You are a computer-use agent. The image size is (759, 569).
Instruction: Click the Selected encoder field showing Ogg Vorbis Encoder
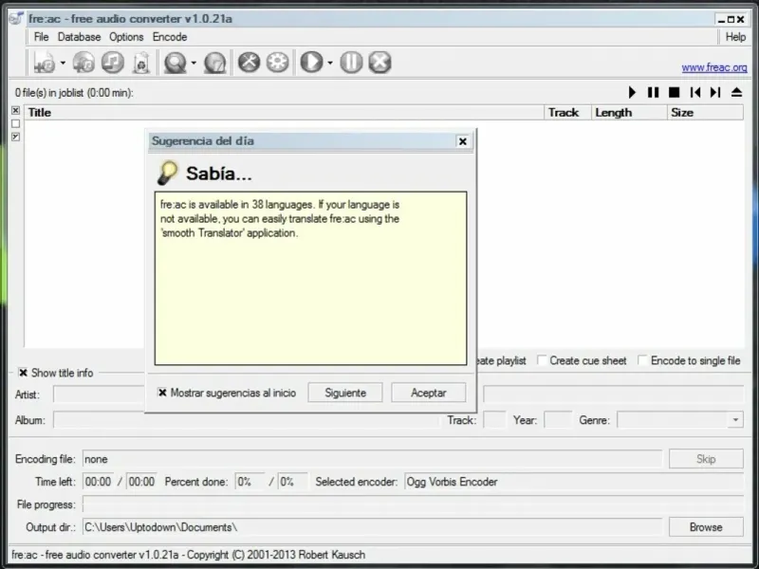pyautogui.click(x=574, y=482)
